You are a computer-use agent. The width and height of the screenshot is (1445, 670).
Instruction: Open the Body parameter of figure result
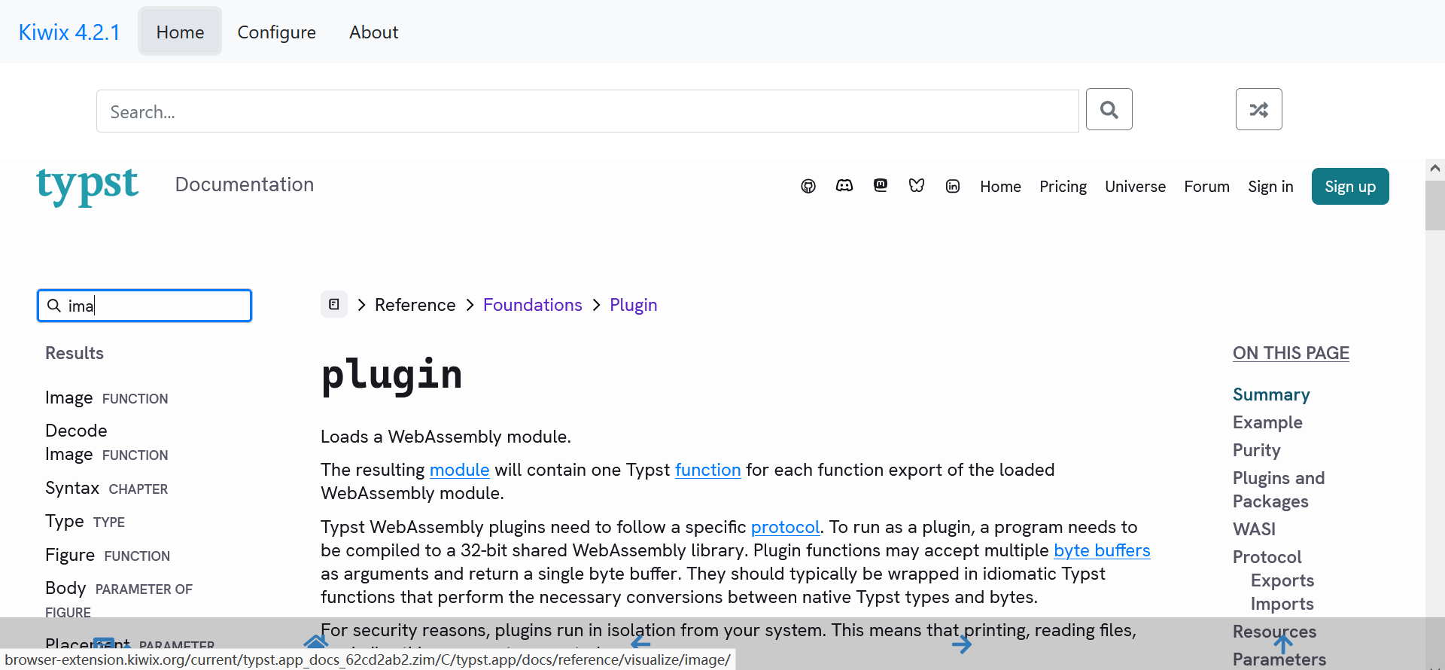[119, 599]
